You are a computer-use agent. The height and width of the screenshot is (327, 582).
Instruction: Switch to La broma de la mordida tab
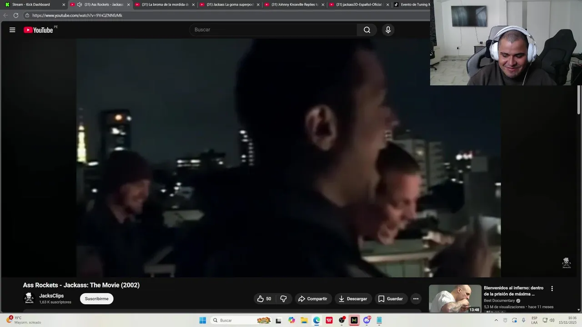pos(165,5)
